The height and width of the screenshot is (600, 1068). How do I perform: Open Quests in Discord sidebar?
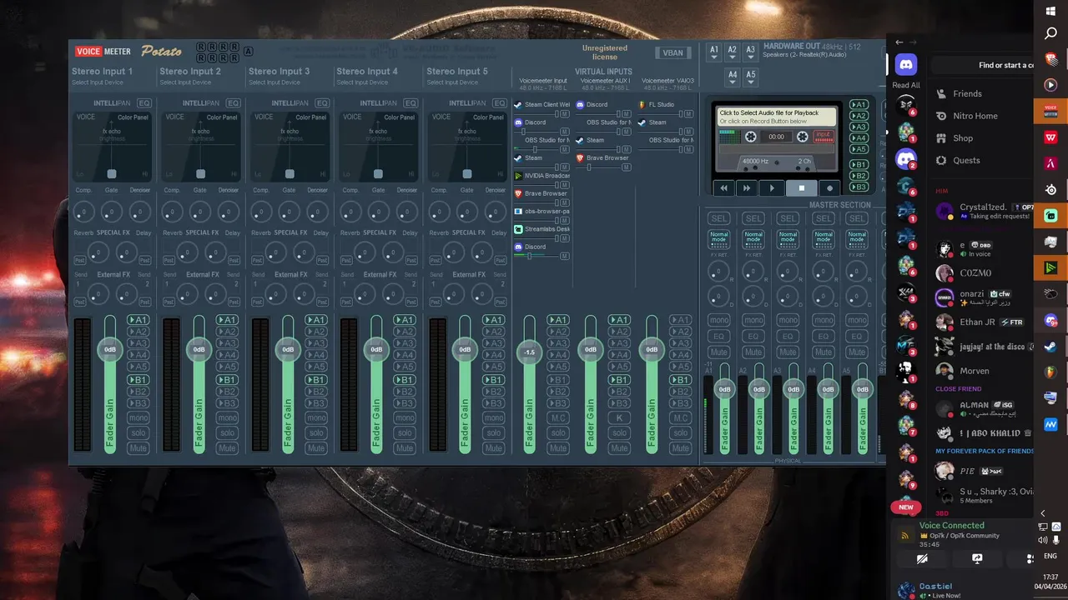966,160
